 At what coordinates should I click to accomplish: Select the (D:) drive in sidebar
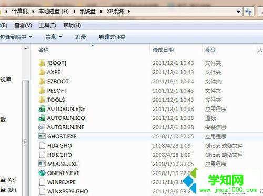[8, 190]
